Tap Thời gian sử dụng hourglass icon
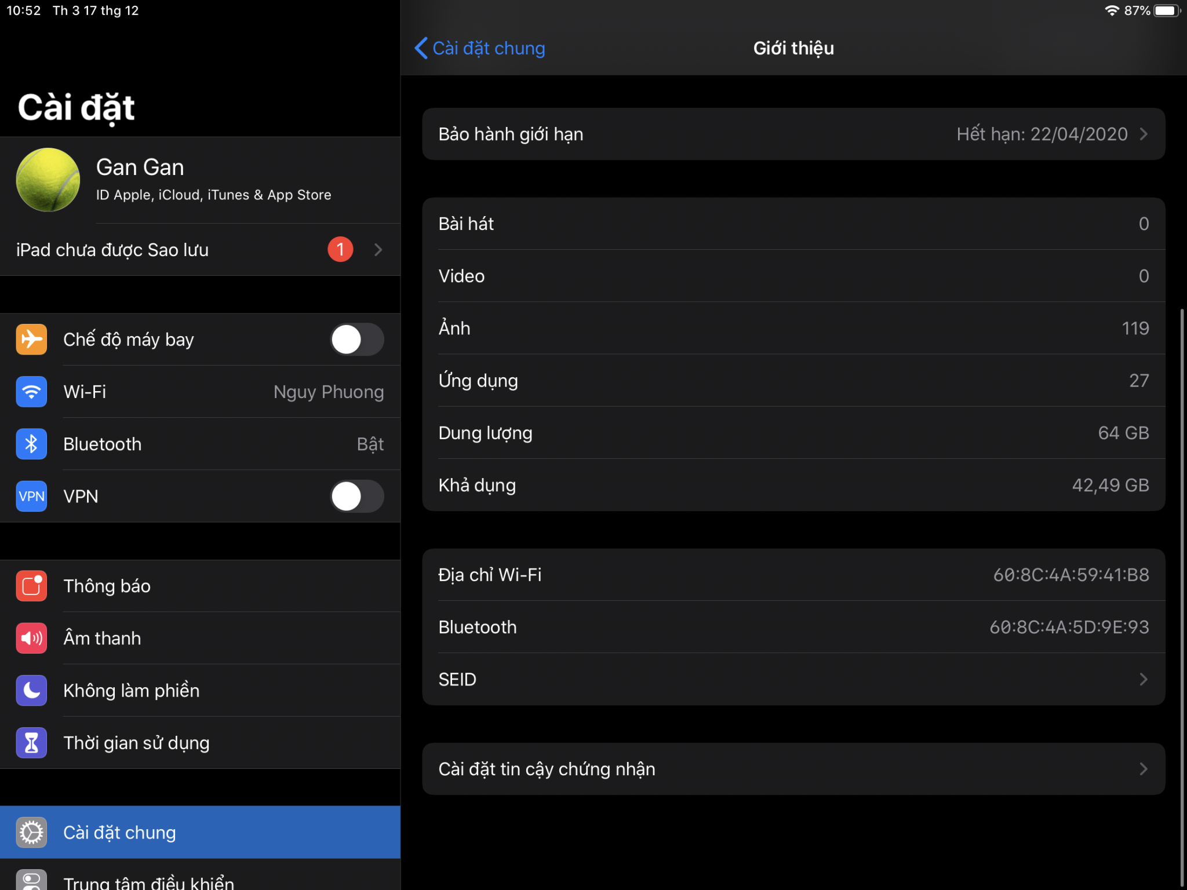 point(31,743)
